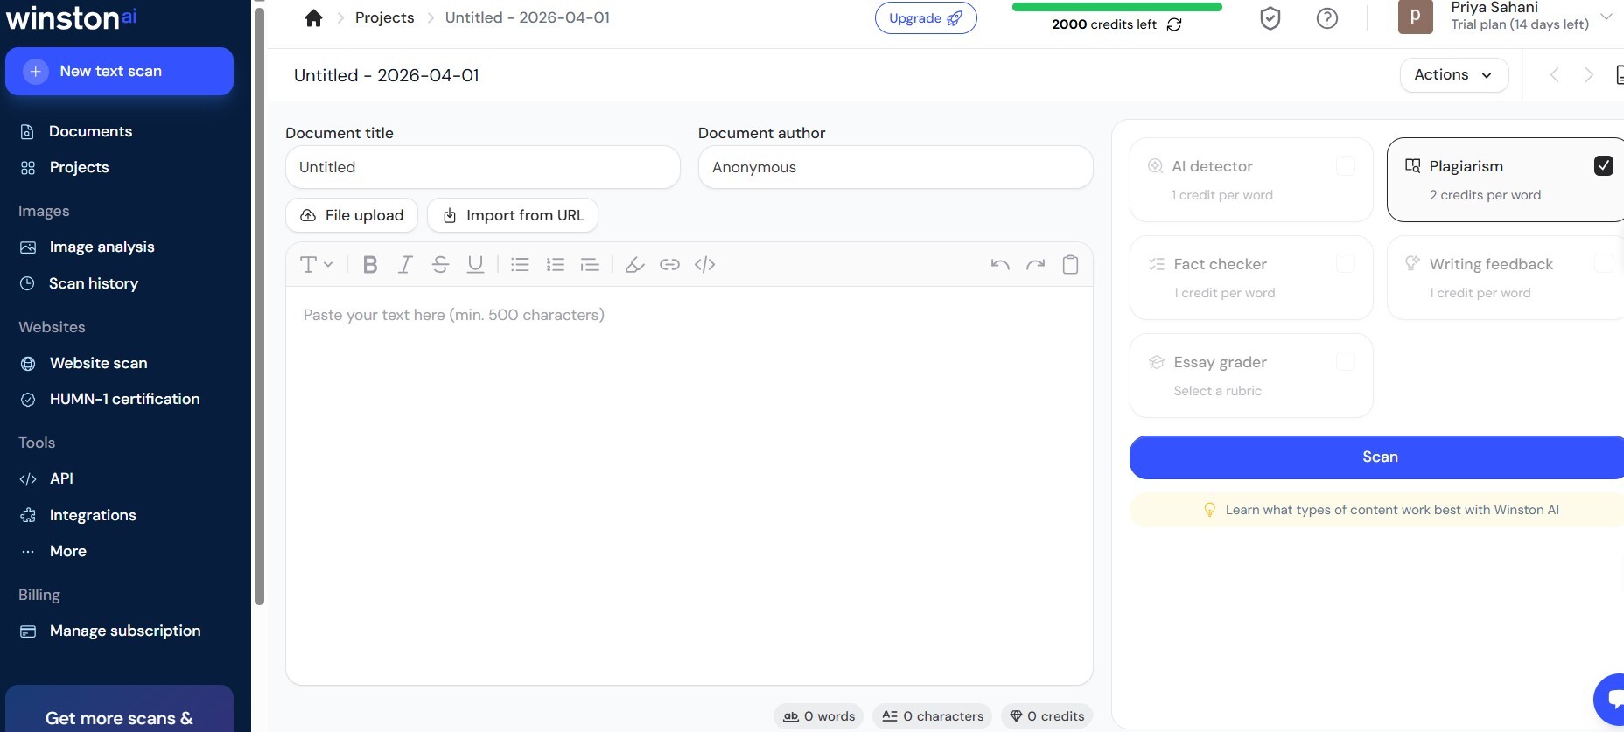Undo the last edit
This screenshot has height=732, width=1624.
(x=1000, y=265)
